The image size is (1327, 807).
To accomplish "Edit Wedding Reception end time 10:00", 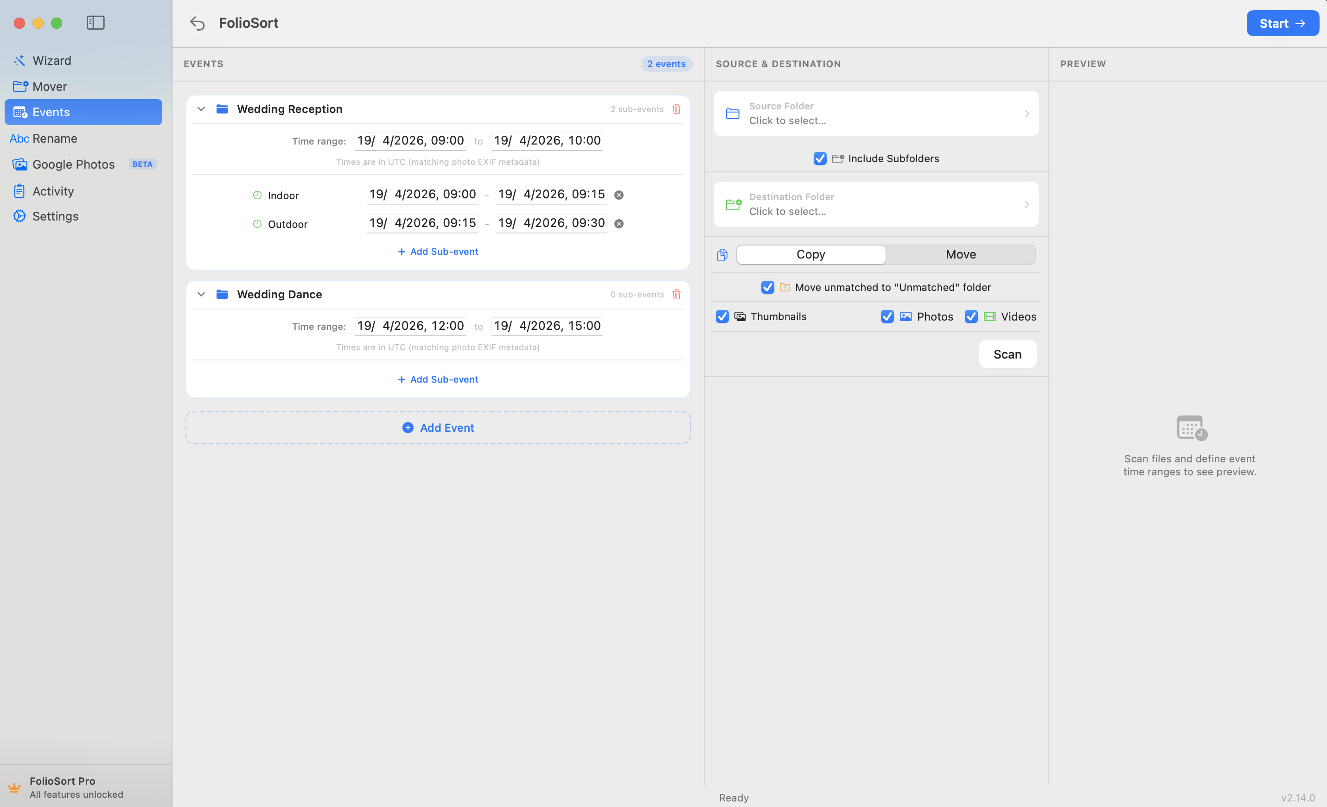I will (547, 140).
